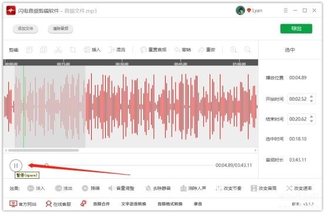Select the 混流 mix tool

(117, 50)
